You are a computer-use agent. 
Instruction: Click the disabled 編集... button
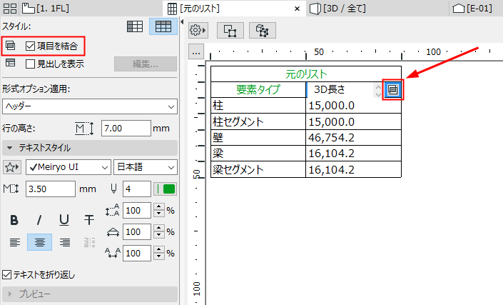[146, 64]
